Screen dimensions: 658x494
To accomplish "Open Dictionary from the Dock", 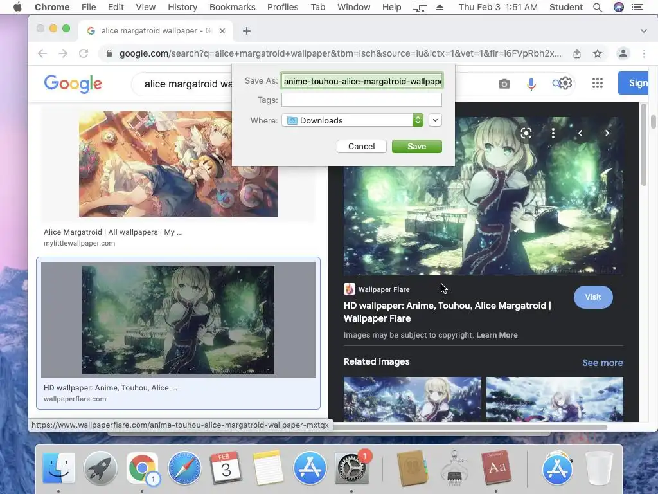I will (497, 468).
